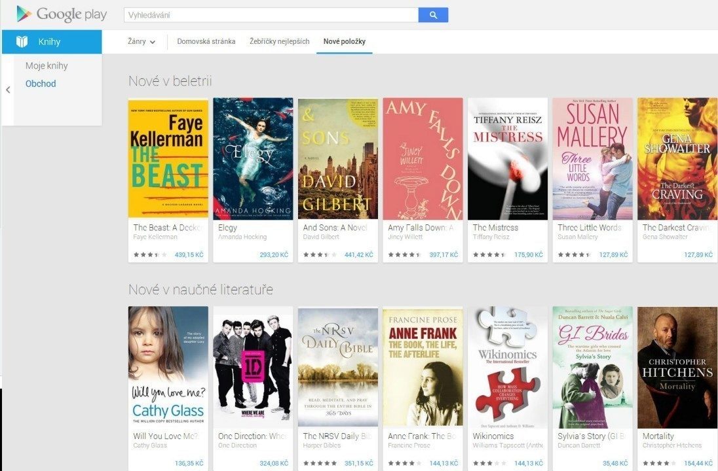Click author name Cathy Glass

pyautogui.click(x=150, y=445)
